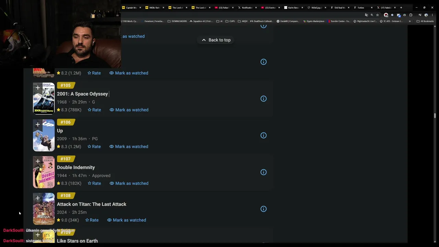
Task: Click the Double Indemnity poster
Action: tap(44, 172)
